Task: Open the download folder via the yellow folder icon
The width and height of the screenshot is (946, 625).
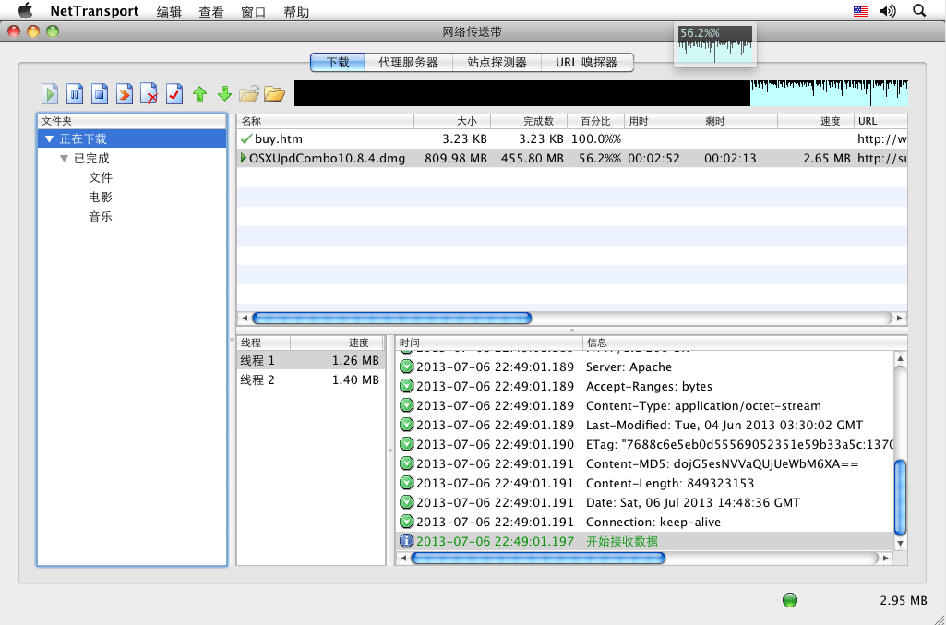Action: click(x=274, y=93)
